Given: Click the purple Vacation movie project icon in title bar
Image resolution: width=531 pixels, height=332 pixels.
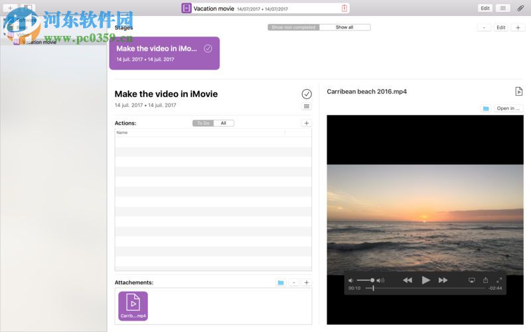Looking at the screenshot, I should tap(187, 8).
